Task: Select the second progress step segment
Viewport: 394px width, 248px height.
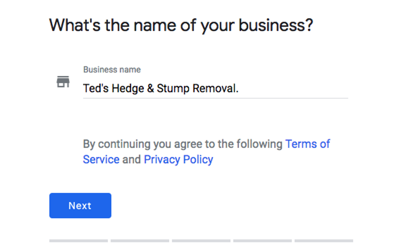Action: pyautogui.click(x=140, y=241)
